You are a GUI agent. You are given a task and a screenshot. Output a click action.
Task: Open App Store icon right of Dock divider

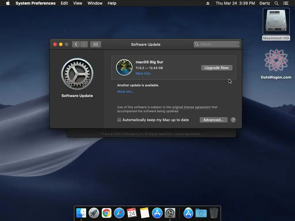point(188,213)
